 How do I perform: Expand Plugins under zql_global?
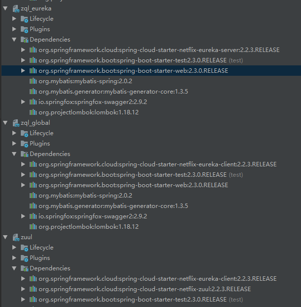14,143
